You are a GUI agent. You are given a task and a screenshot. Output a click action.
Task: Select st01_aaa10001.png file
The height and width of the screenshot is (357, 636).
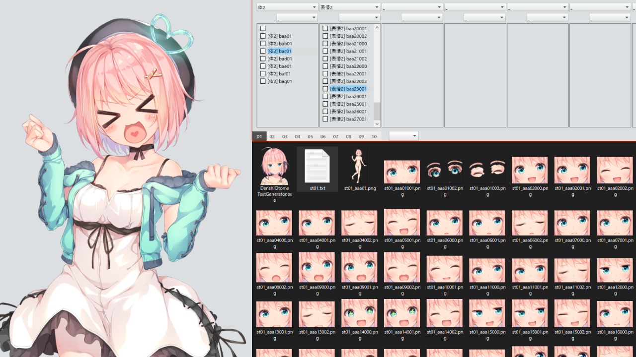(445, 269)
